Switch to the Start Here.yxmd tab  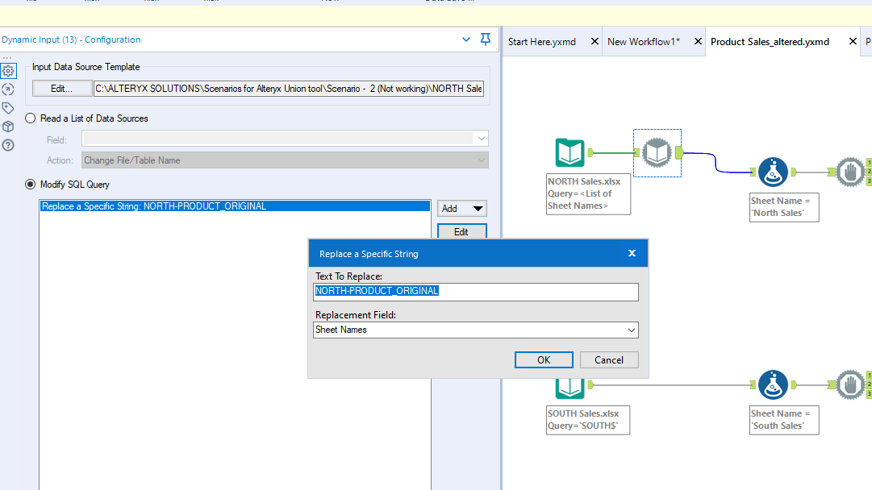tap(543, 41)
